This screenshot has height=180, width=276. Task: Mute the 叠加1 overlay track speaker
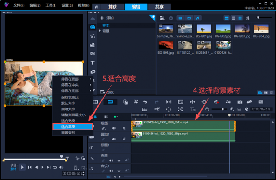(114, 139)
